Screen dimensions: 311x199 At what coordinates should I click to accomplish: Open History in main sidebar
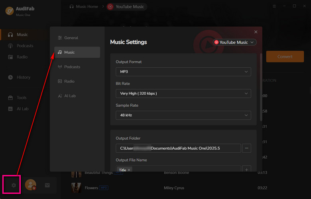(x=24, y=77)
